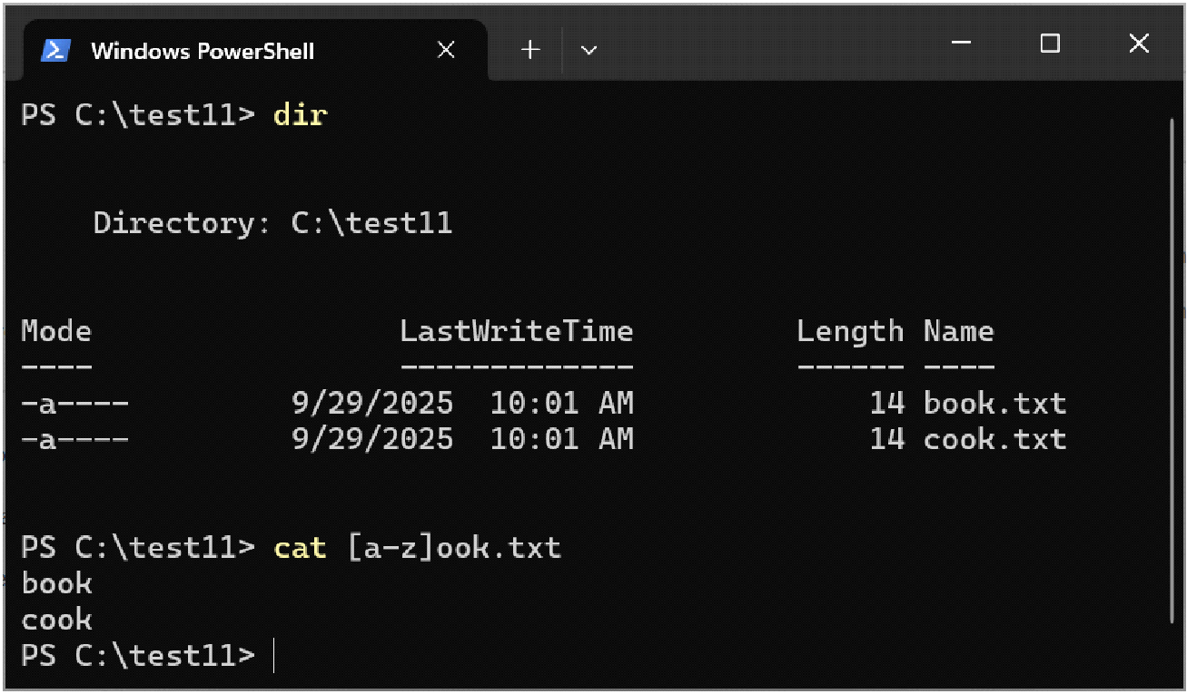Click the LastWriteTime column header
1187x694 pixels.
click(516, 331)
